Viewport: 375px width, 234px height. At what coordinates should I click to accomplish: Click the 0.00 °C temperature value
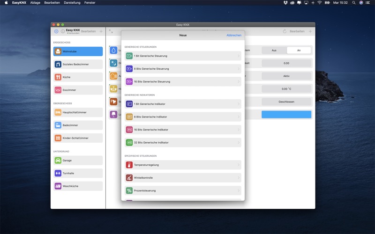[x=286, y=89]
